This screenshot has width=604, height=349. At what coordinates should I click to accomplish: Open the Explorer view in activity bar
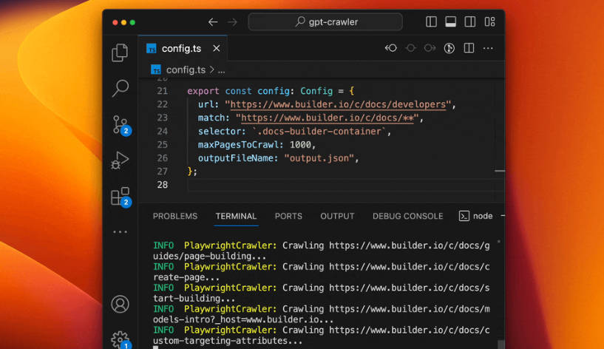click(120, 53)
